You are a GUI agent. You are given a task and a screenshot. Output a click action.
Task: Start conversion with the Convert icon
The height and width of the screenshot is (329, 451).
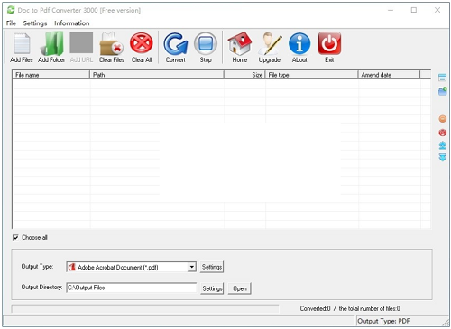(176, 48)
